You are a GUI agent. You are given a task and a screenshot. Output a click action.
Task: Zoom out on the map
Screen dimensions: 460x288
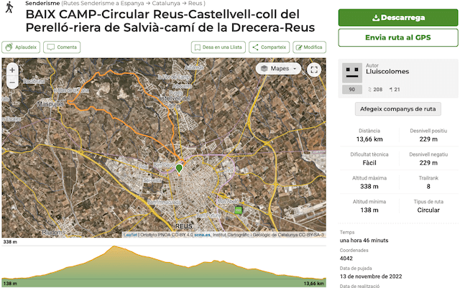pyautogui.click(x=13, y=82)
